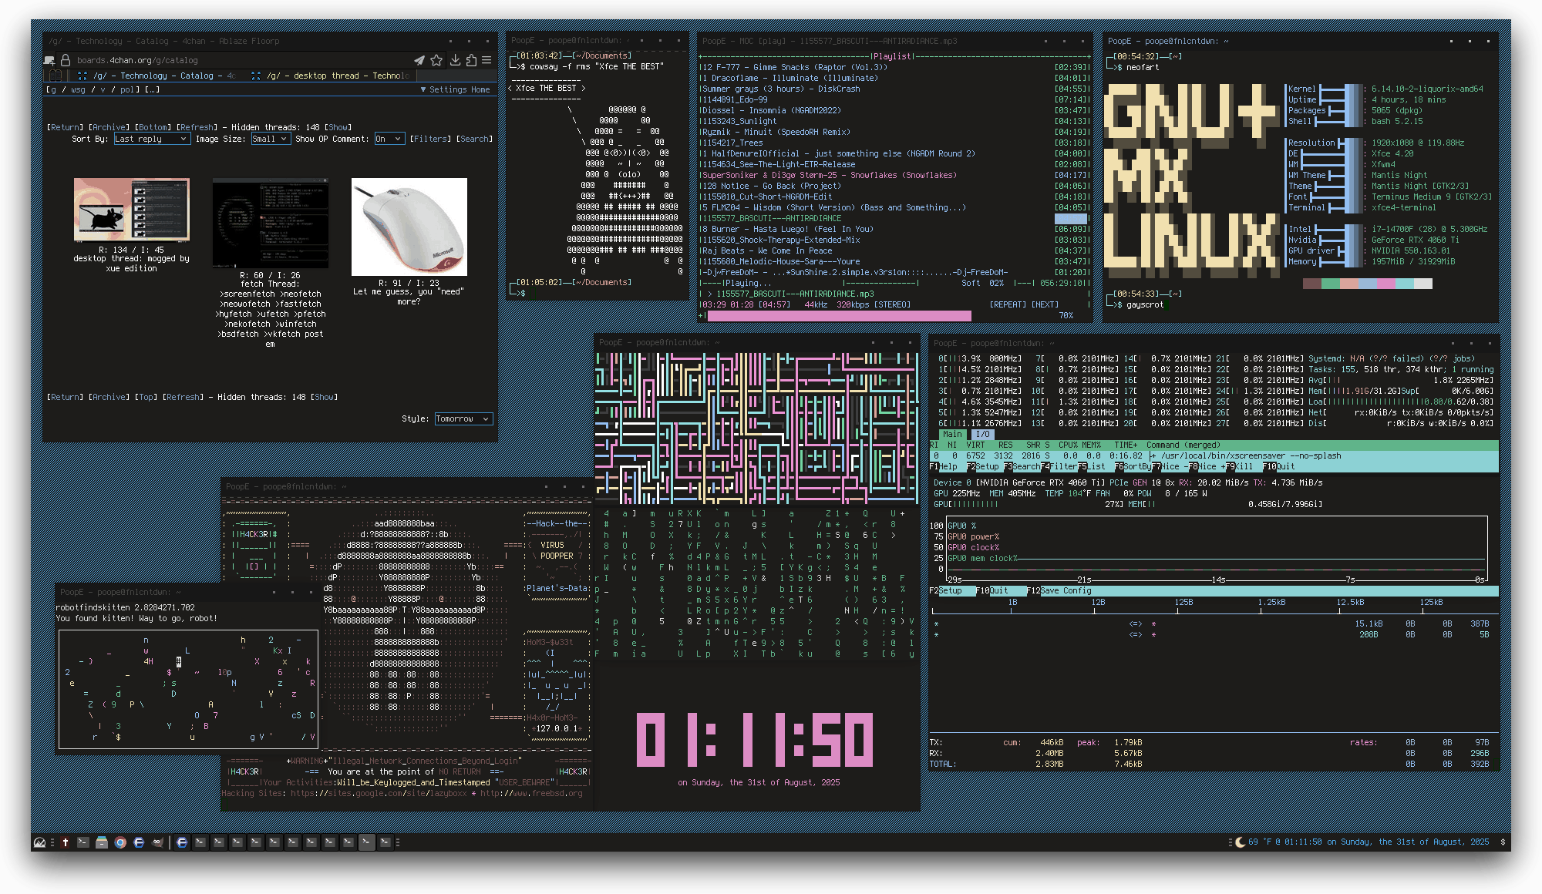
Task: Click the [Bottom] navigation link
Action: [x=152, y=127]
